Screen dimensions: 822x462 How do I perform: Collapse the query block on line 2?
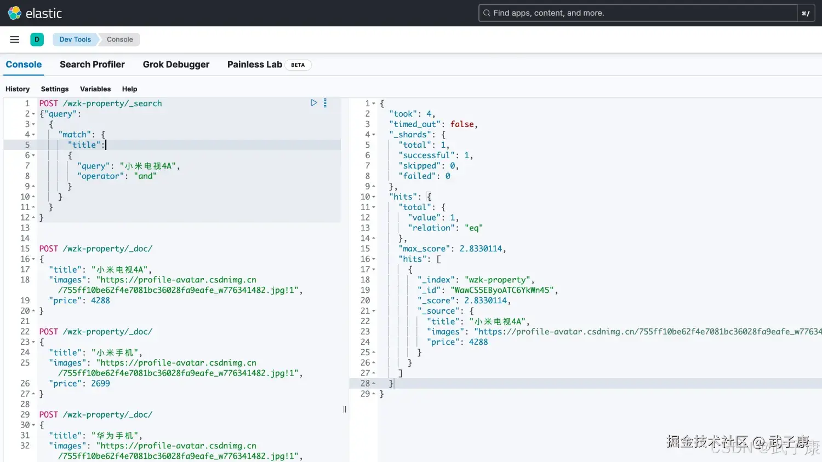[x=33, y=113]
